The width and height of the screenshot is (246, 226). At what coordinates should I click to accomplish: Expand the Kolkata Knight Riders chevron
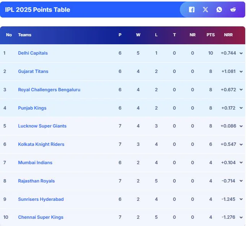click(241, 145)
